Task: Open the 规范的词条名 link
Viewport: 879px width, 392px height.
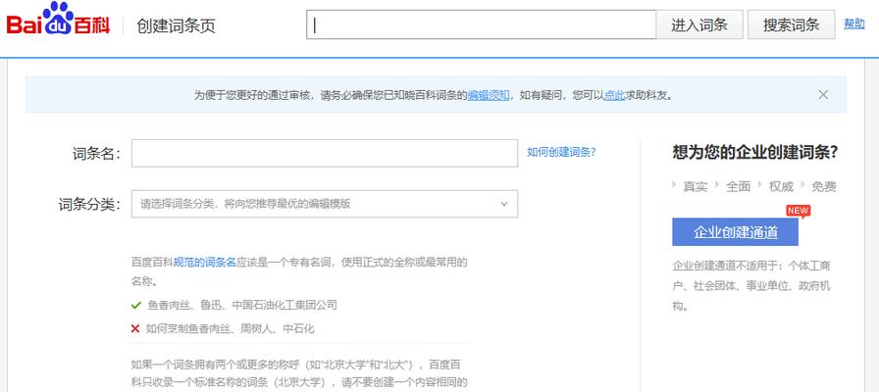Action: click(x=205, y=262)
